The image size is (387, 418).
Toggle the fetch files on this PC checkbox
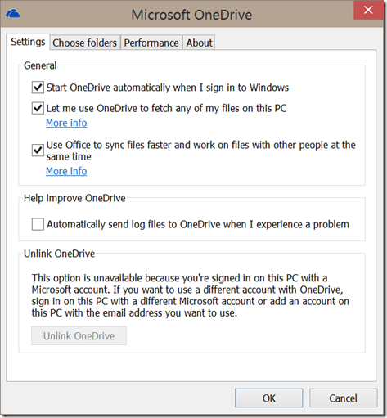pos(38,108)
